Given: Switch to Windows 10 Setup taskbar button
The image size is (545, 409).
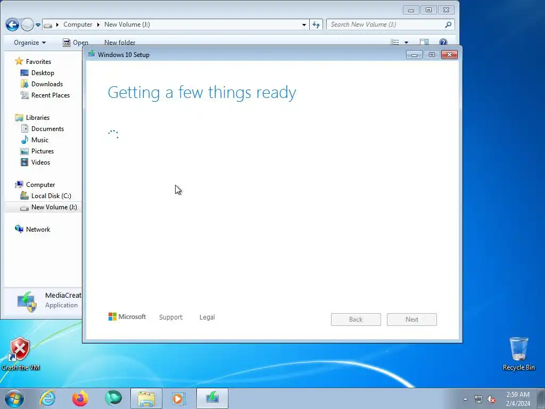Looking at the screenshot, I should [x=212, y=398].
